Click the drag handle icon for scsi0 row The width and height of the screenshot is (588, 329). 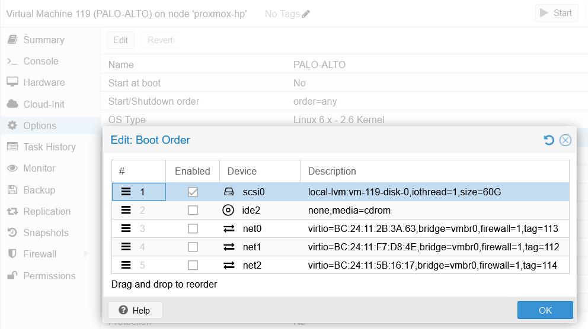[x=126, y=192]
